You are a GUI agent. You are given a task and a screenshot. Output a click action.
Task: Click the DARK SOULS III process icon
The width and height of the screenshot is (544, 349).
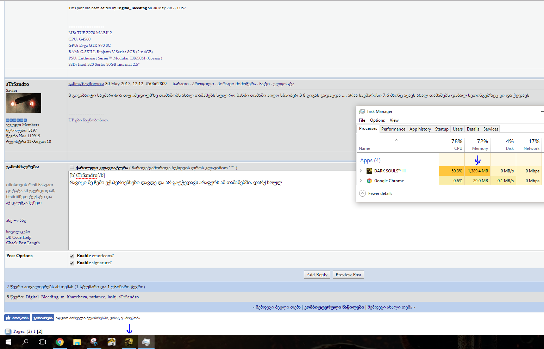[x=369, y=171]
